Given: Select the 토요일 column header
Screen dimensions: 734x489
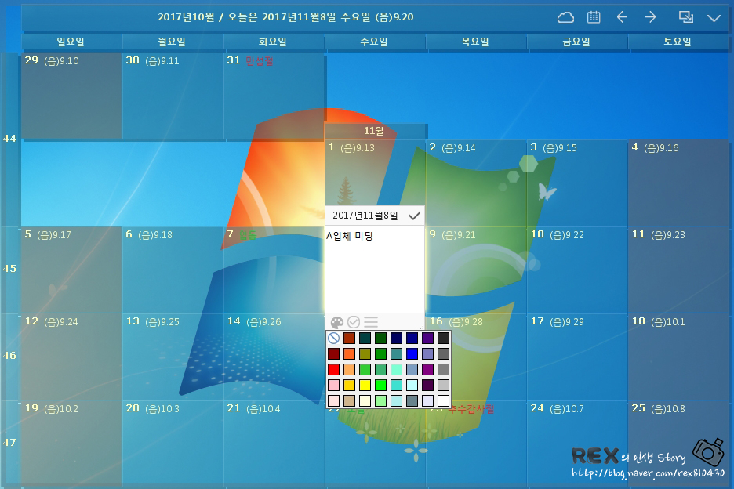Looking at the screenshot, I should coord(678,42).
